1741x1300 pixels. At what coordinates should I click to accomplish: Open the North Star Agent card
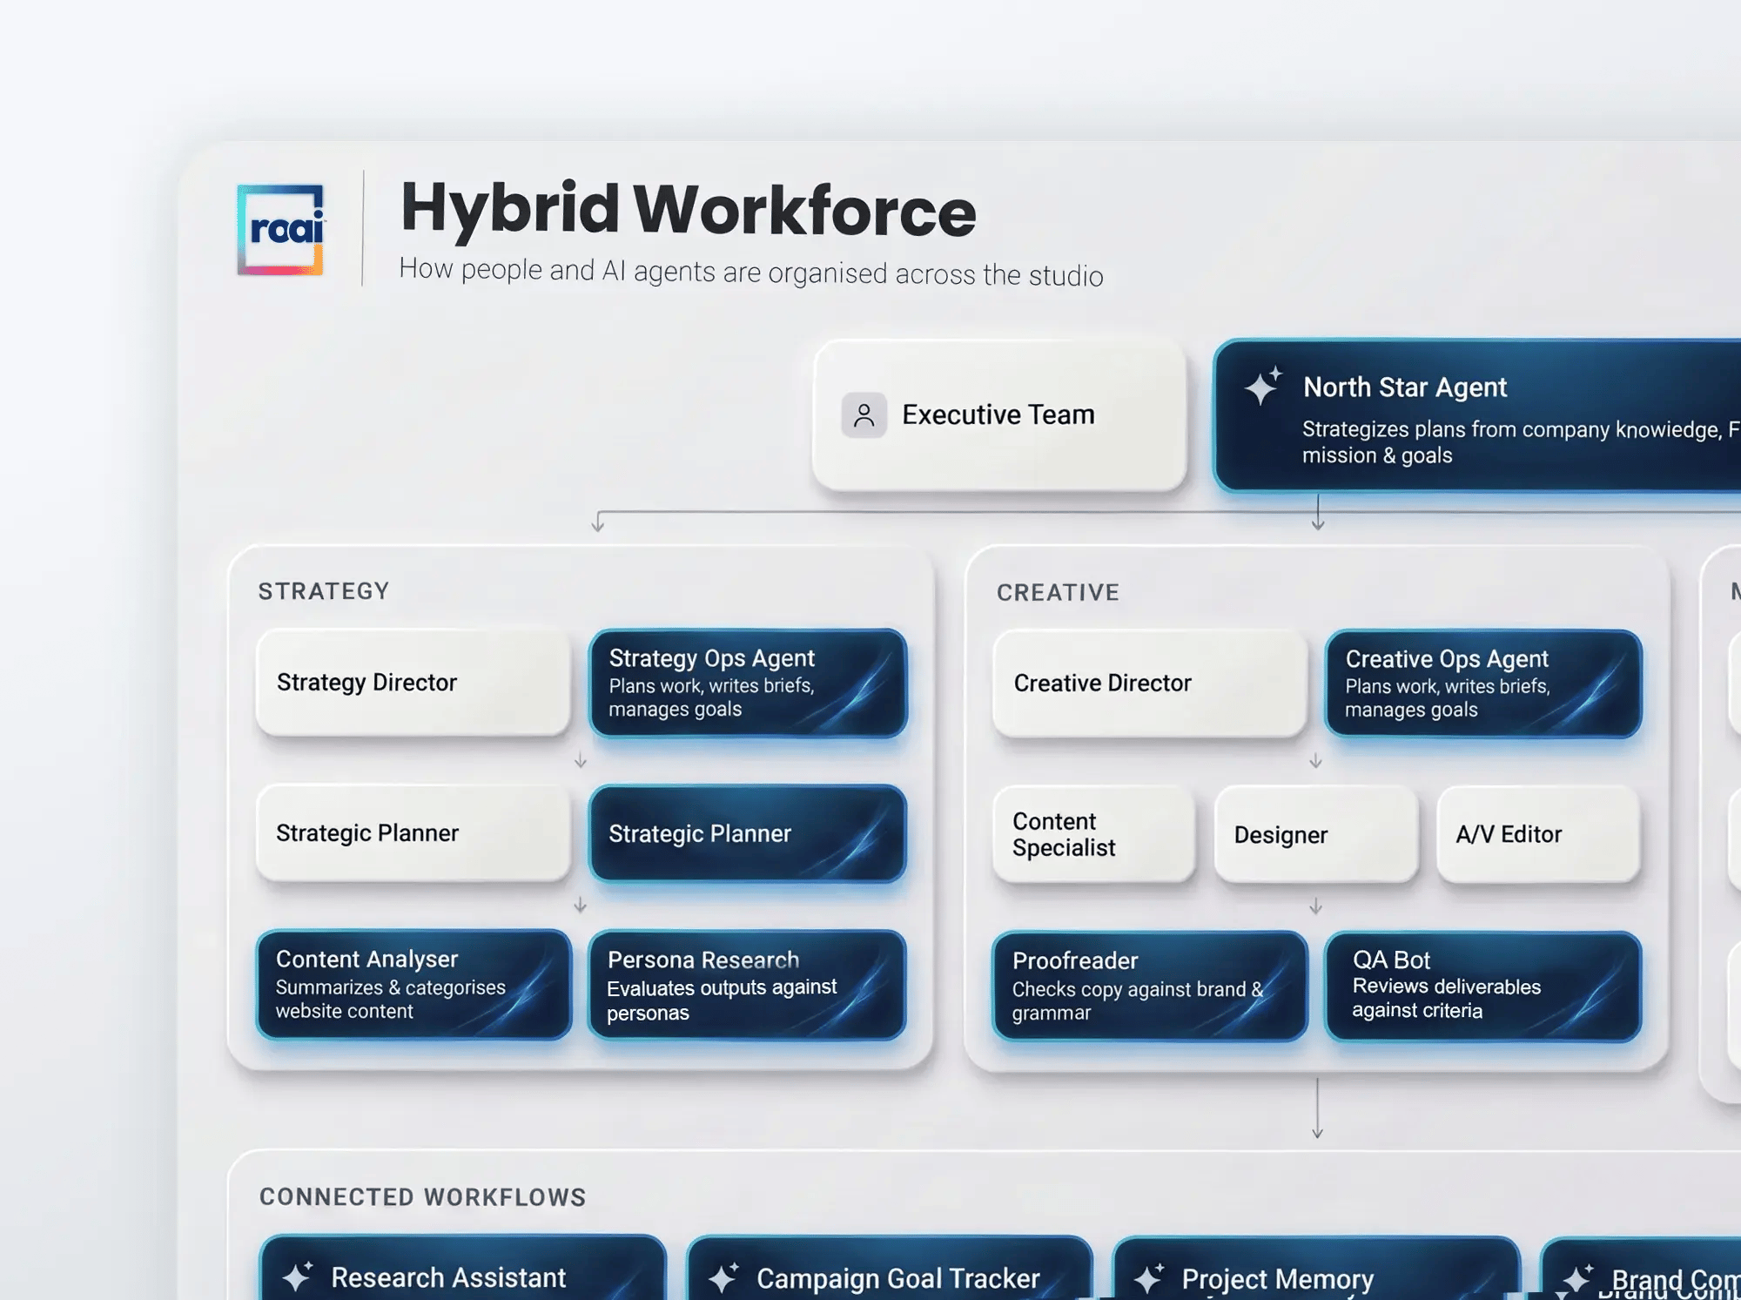(1478, 416)
